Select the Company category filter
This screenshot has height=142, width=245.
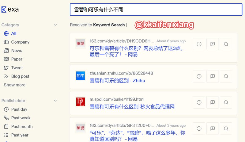pyautogui.click(x=20, y=42)
